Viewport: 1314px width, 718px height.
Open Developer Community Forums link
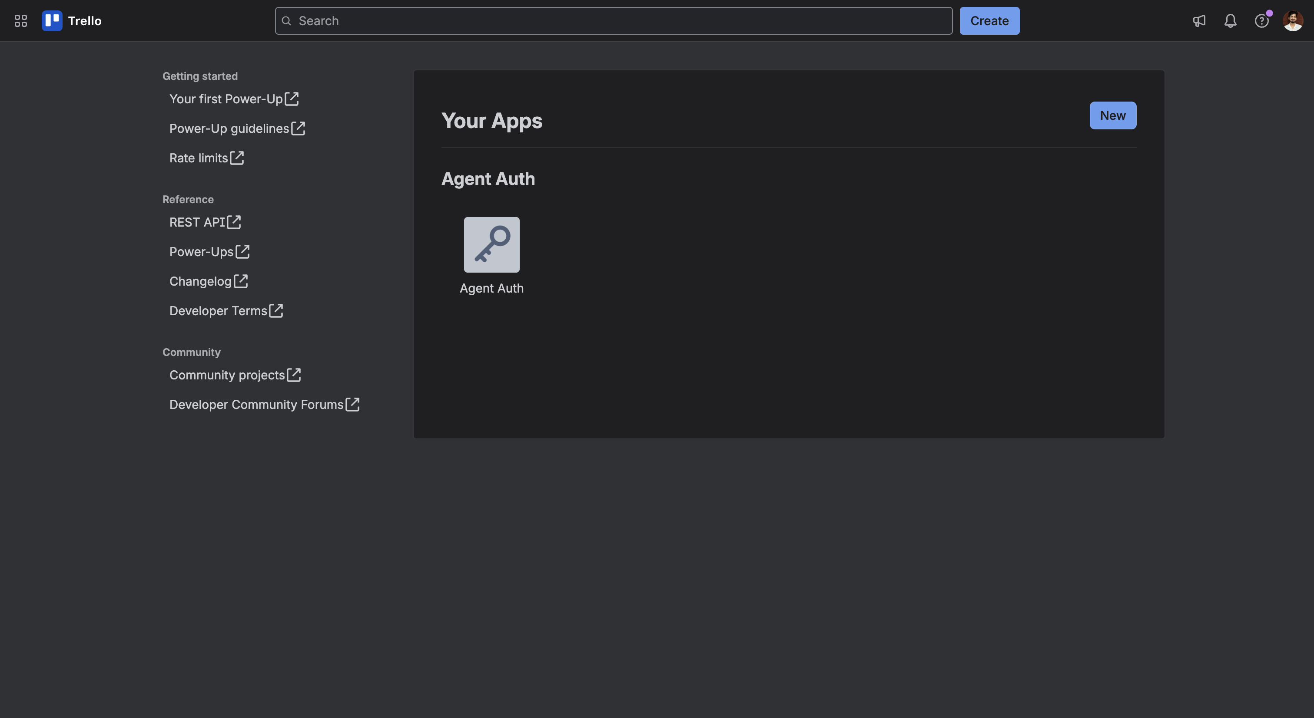point(256,405)
